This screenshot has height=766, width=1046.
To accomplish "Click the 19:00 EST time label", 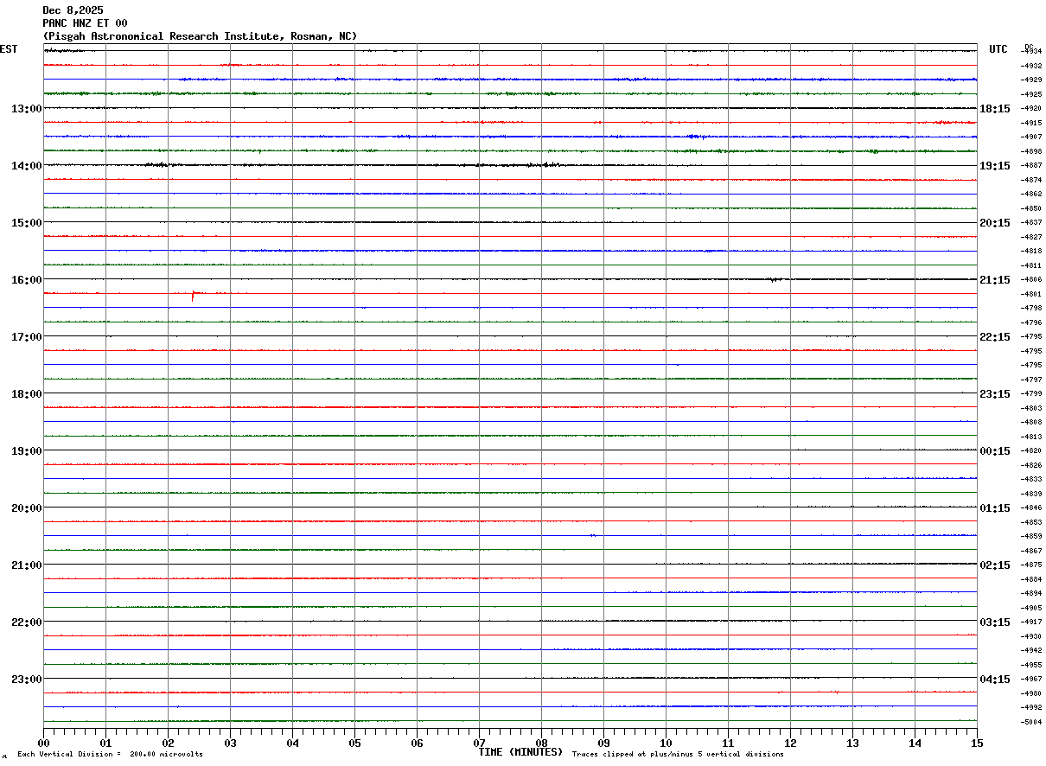I will (x=26, y=451).
